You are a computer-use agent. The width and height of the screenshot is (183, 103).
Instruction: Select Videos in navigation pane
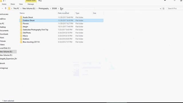tap(2, 45)
